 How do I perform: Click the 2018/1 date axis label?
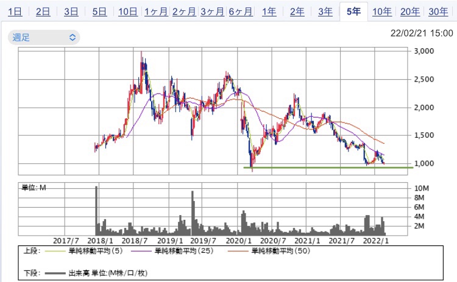click(100, 241)
